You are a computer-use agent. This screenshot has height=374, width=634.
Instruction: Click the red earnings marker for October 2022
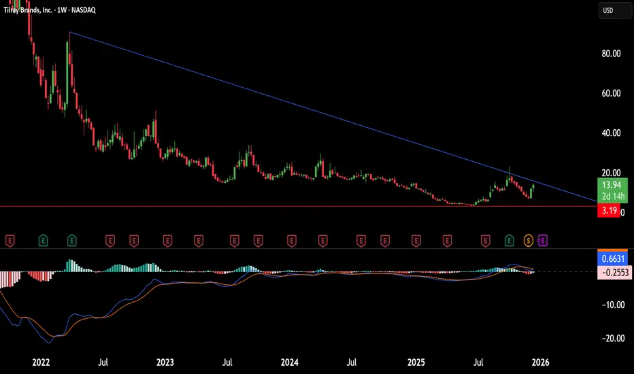pos(134,241)
